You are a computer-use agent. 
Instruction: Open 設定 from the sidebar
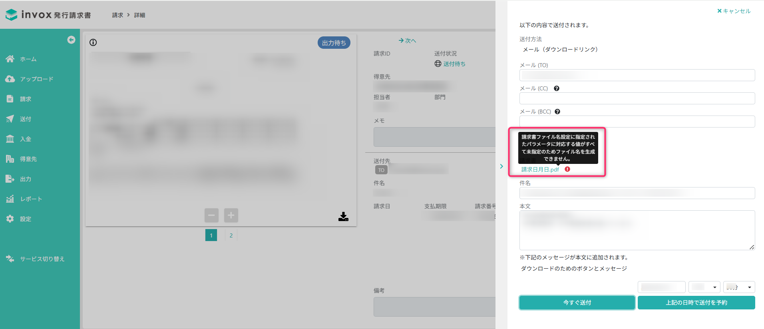(26, 219)
